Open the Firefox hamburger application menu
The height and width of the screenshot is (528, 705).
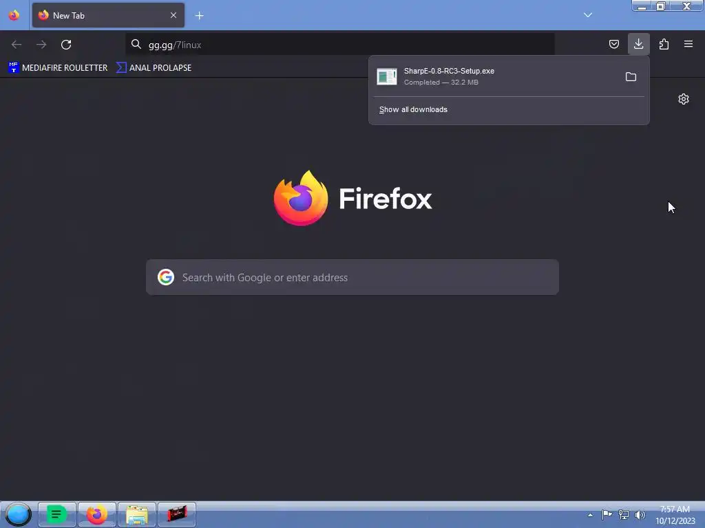point(688,44)
